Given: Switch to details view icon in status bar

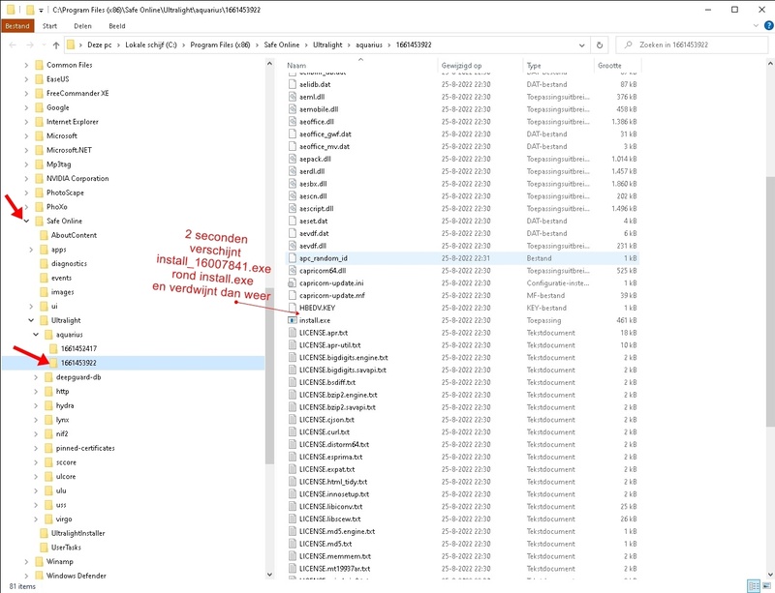Looking at the screenshot, I should 754,586.
